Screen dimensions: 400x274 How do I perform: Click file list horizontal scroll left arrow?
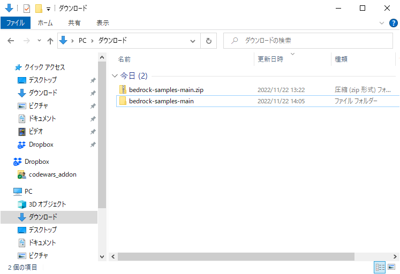point(113,257)
